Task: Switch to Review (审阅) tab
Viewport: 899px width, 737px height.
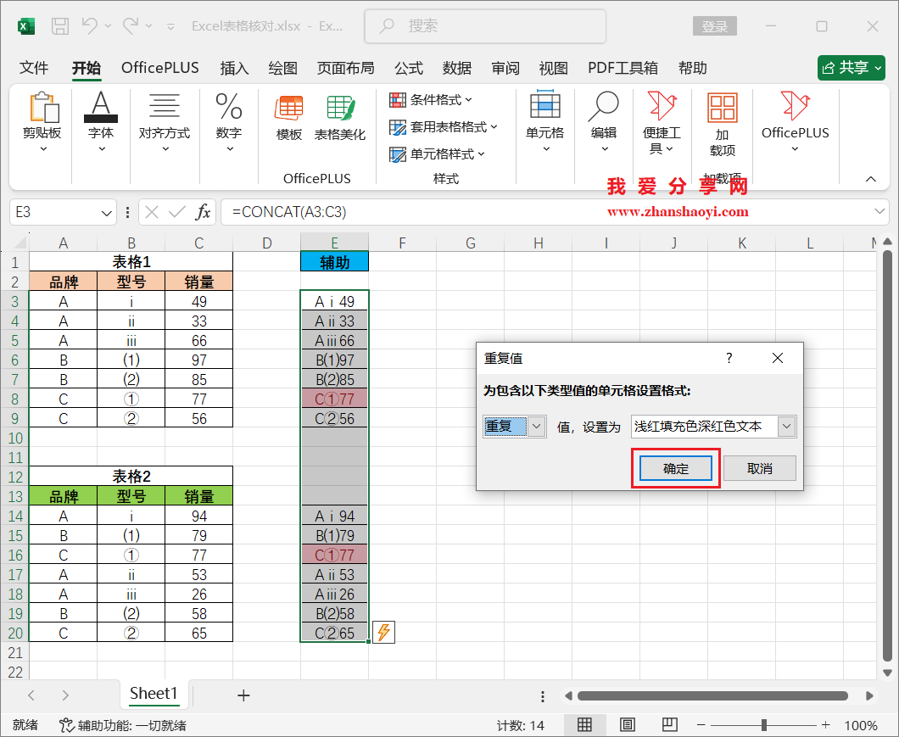Action: [x=505, y=68]
